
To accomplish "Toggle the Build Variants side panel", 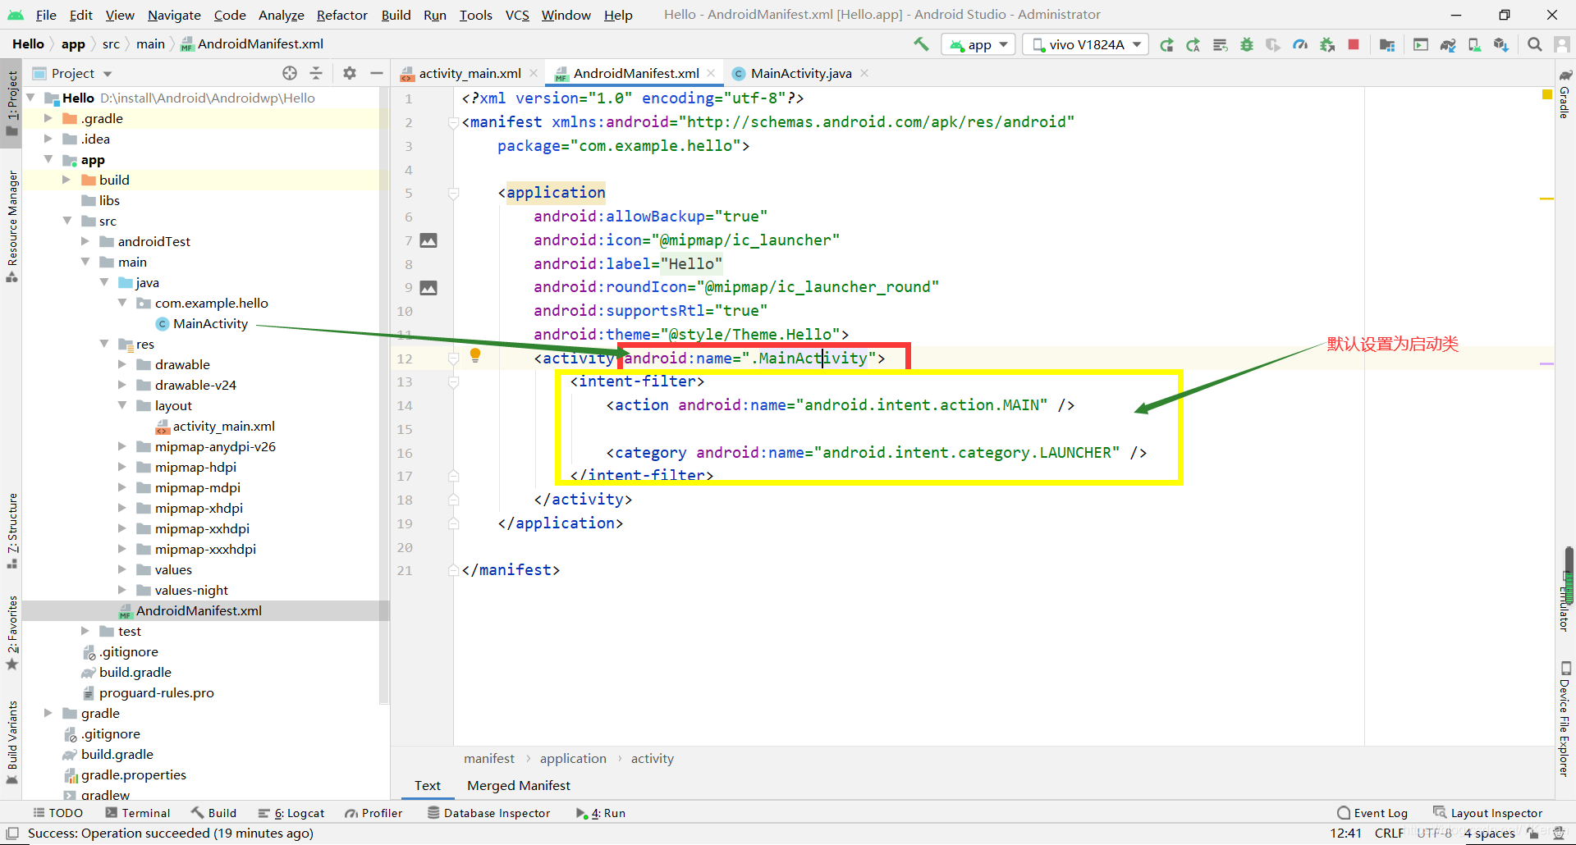I will coord(11,742).
